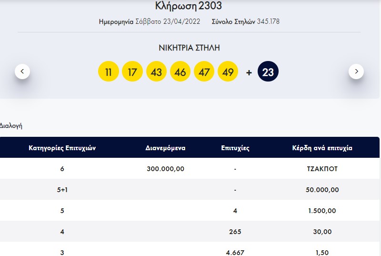Screen dimensions: 381x256
Task: Click the dark blue bonus ball 23
Action: (268, 72)
